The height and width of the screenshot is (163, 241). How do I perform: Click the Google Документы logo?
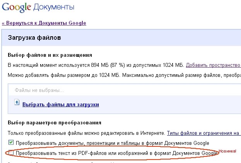(x=38, y=7)
